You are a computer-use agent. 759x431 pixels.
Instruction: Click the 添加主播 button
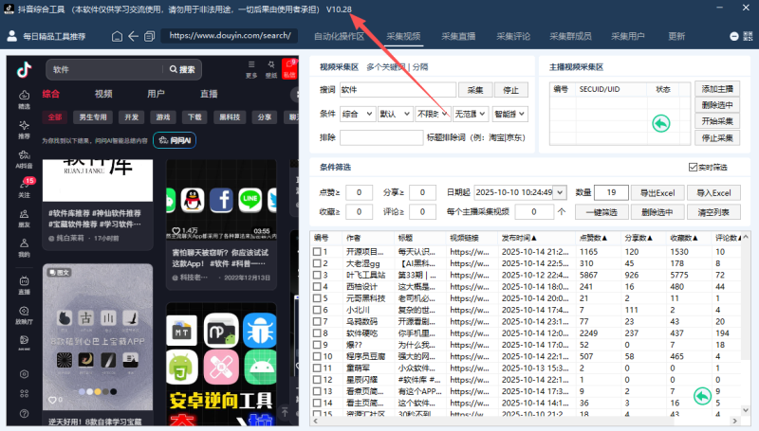click(x=717, y=89)
